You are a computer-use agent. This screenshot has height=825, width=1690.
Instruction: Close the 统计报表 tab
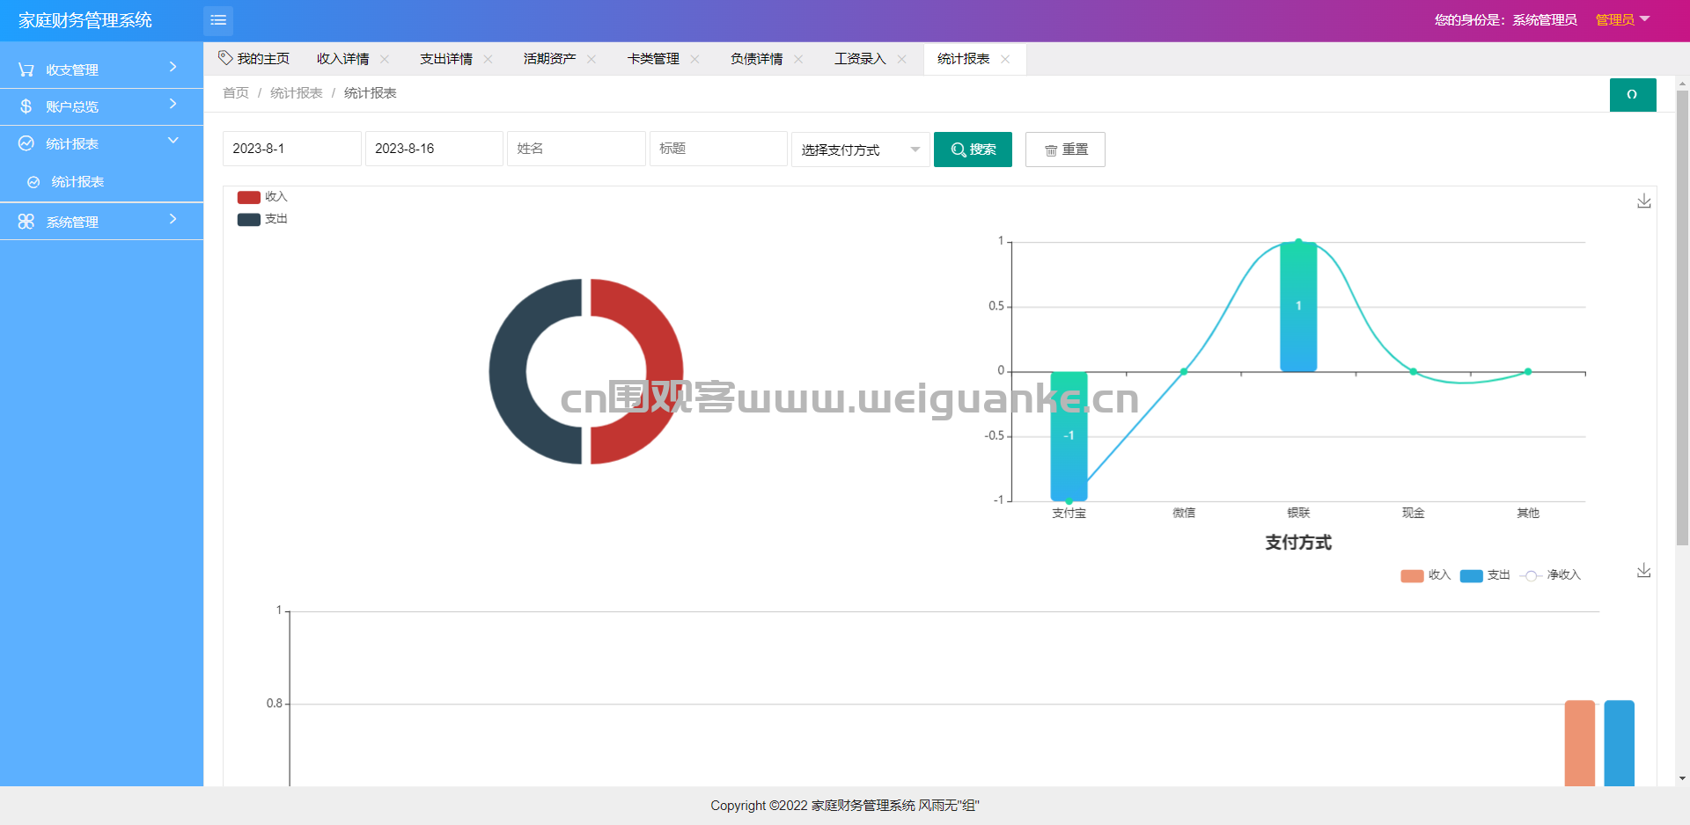[1005, 59]
